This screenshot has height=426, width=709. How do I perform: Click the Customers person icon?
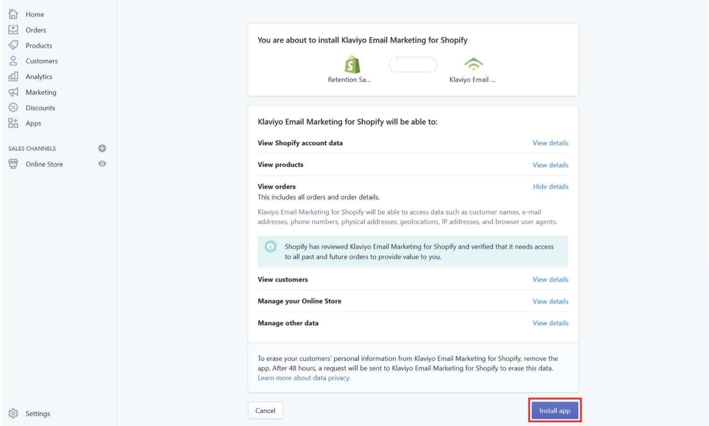(13, 61)
